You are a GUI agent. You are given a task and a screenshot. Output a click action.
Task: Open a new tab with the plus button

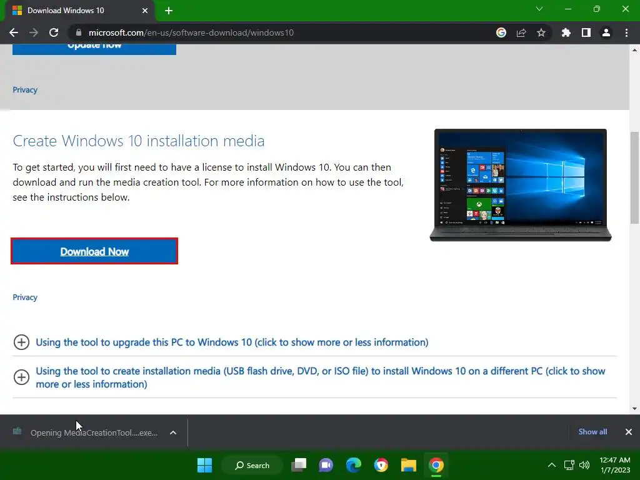(169, 11)
